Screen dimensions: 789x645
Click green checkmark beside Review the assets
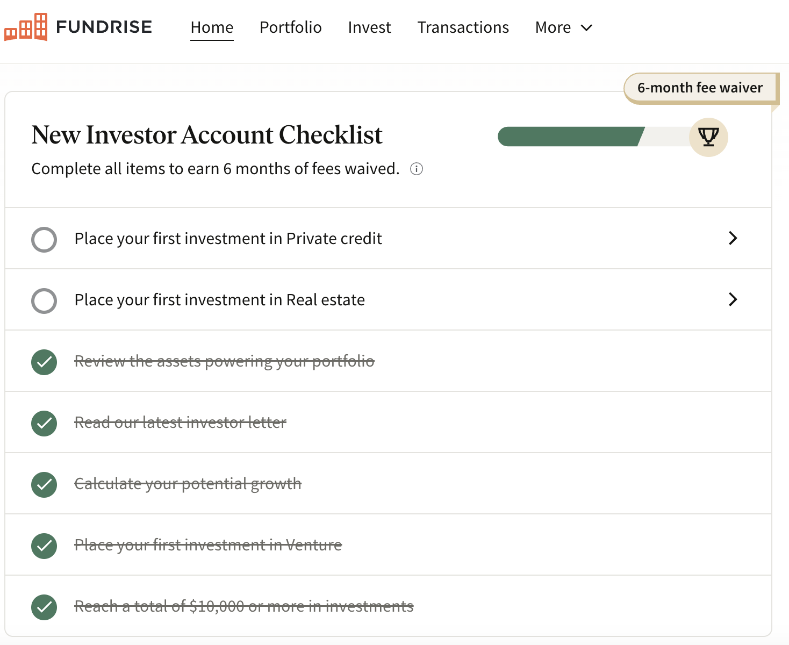click(x=44, y=362)
